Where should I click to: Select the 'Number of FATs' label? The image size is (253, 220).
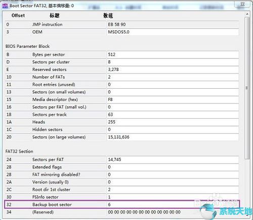(49, 77)
